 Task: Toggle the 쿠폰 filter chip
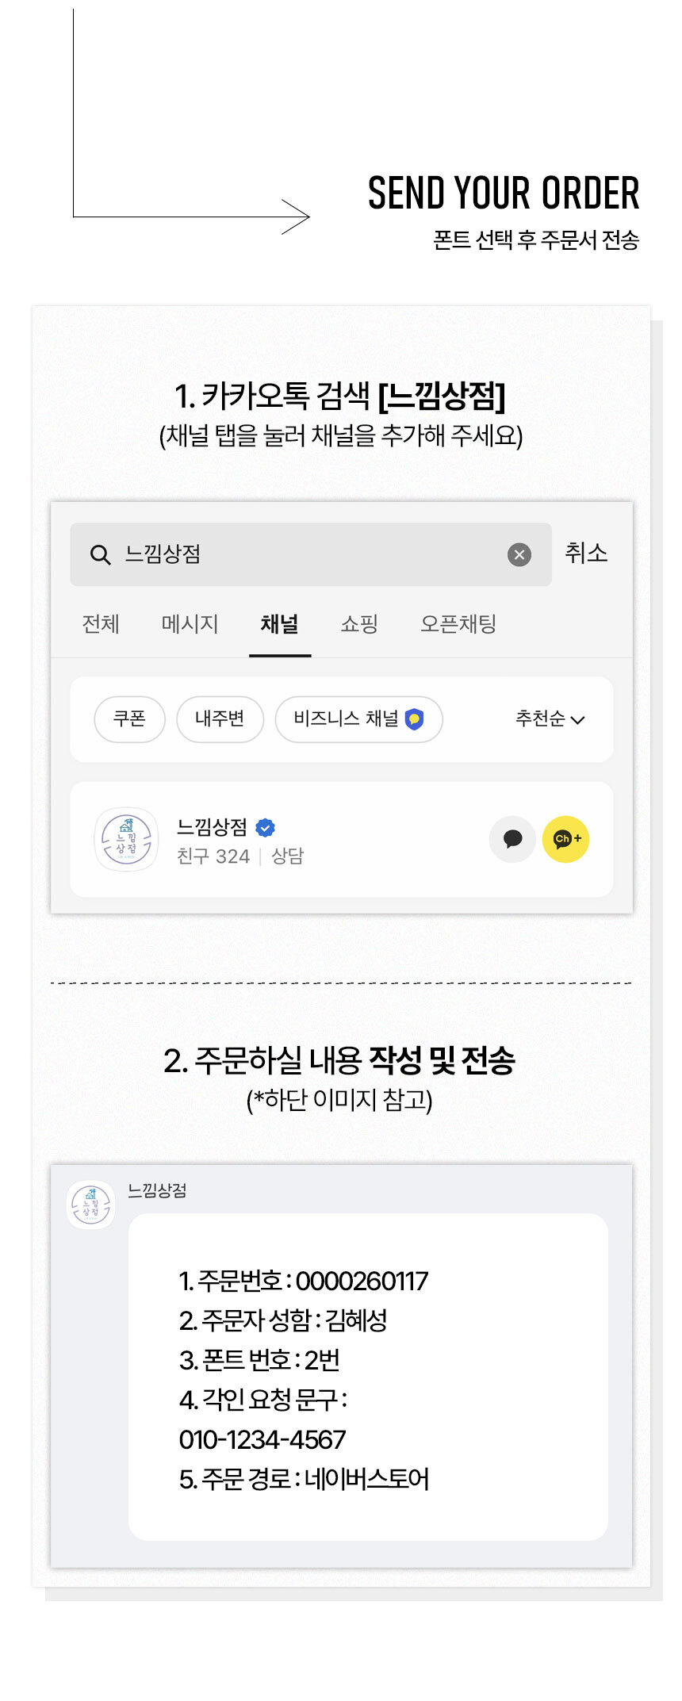(129, 719)
